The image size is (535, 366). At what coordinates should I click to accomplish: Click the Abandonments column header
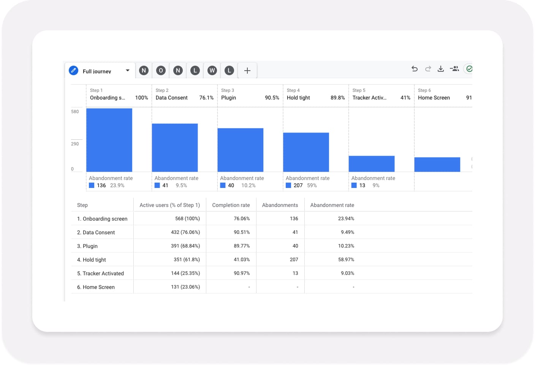(x=280, y=205)
